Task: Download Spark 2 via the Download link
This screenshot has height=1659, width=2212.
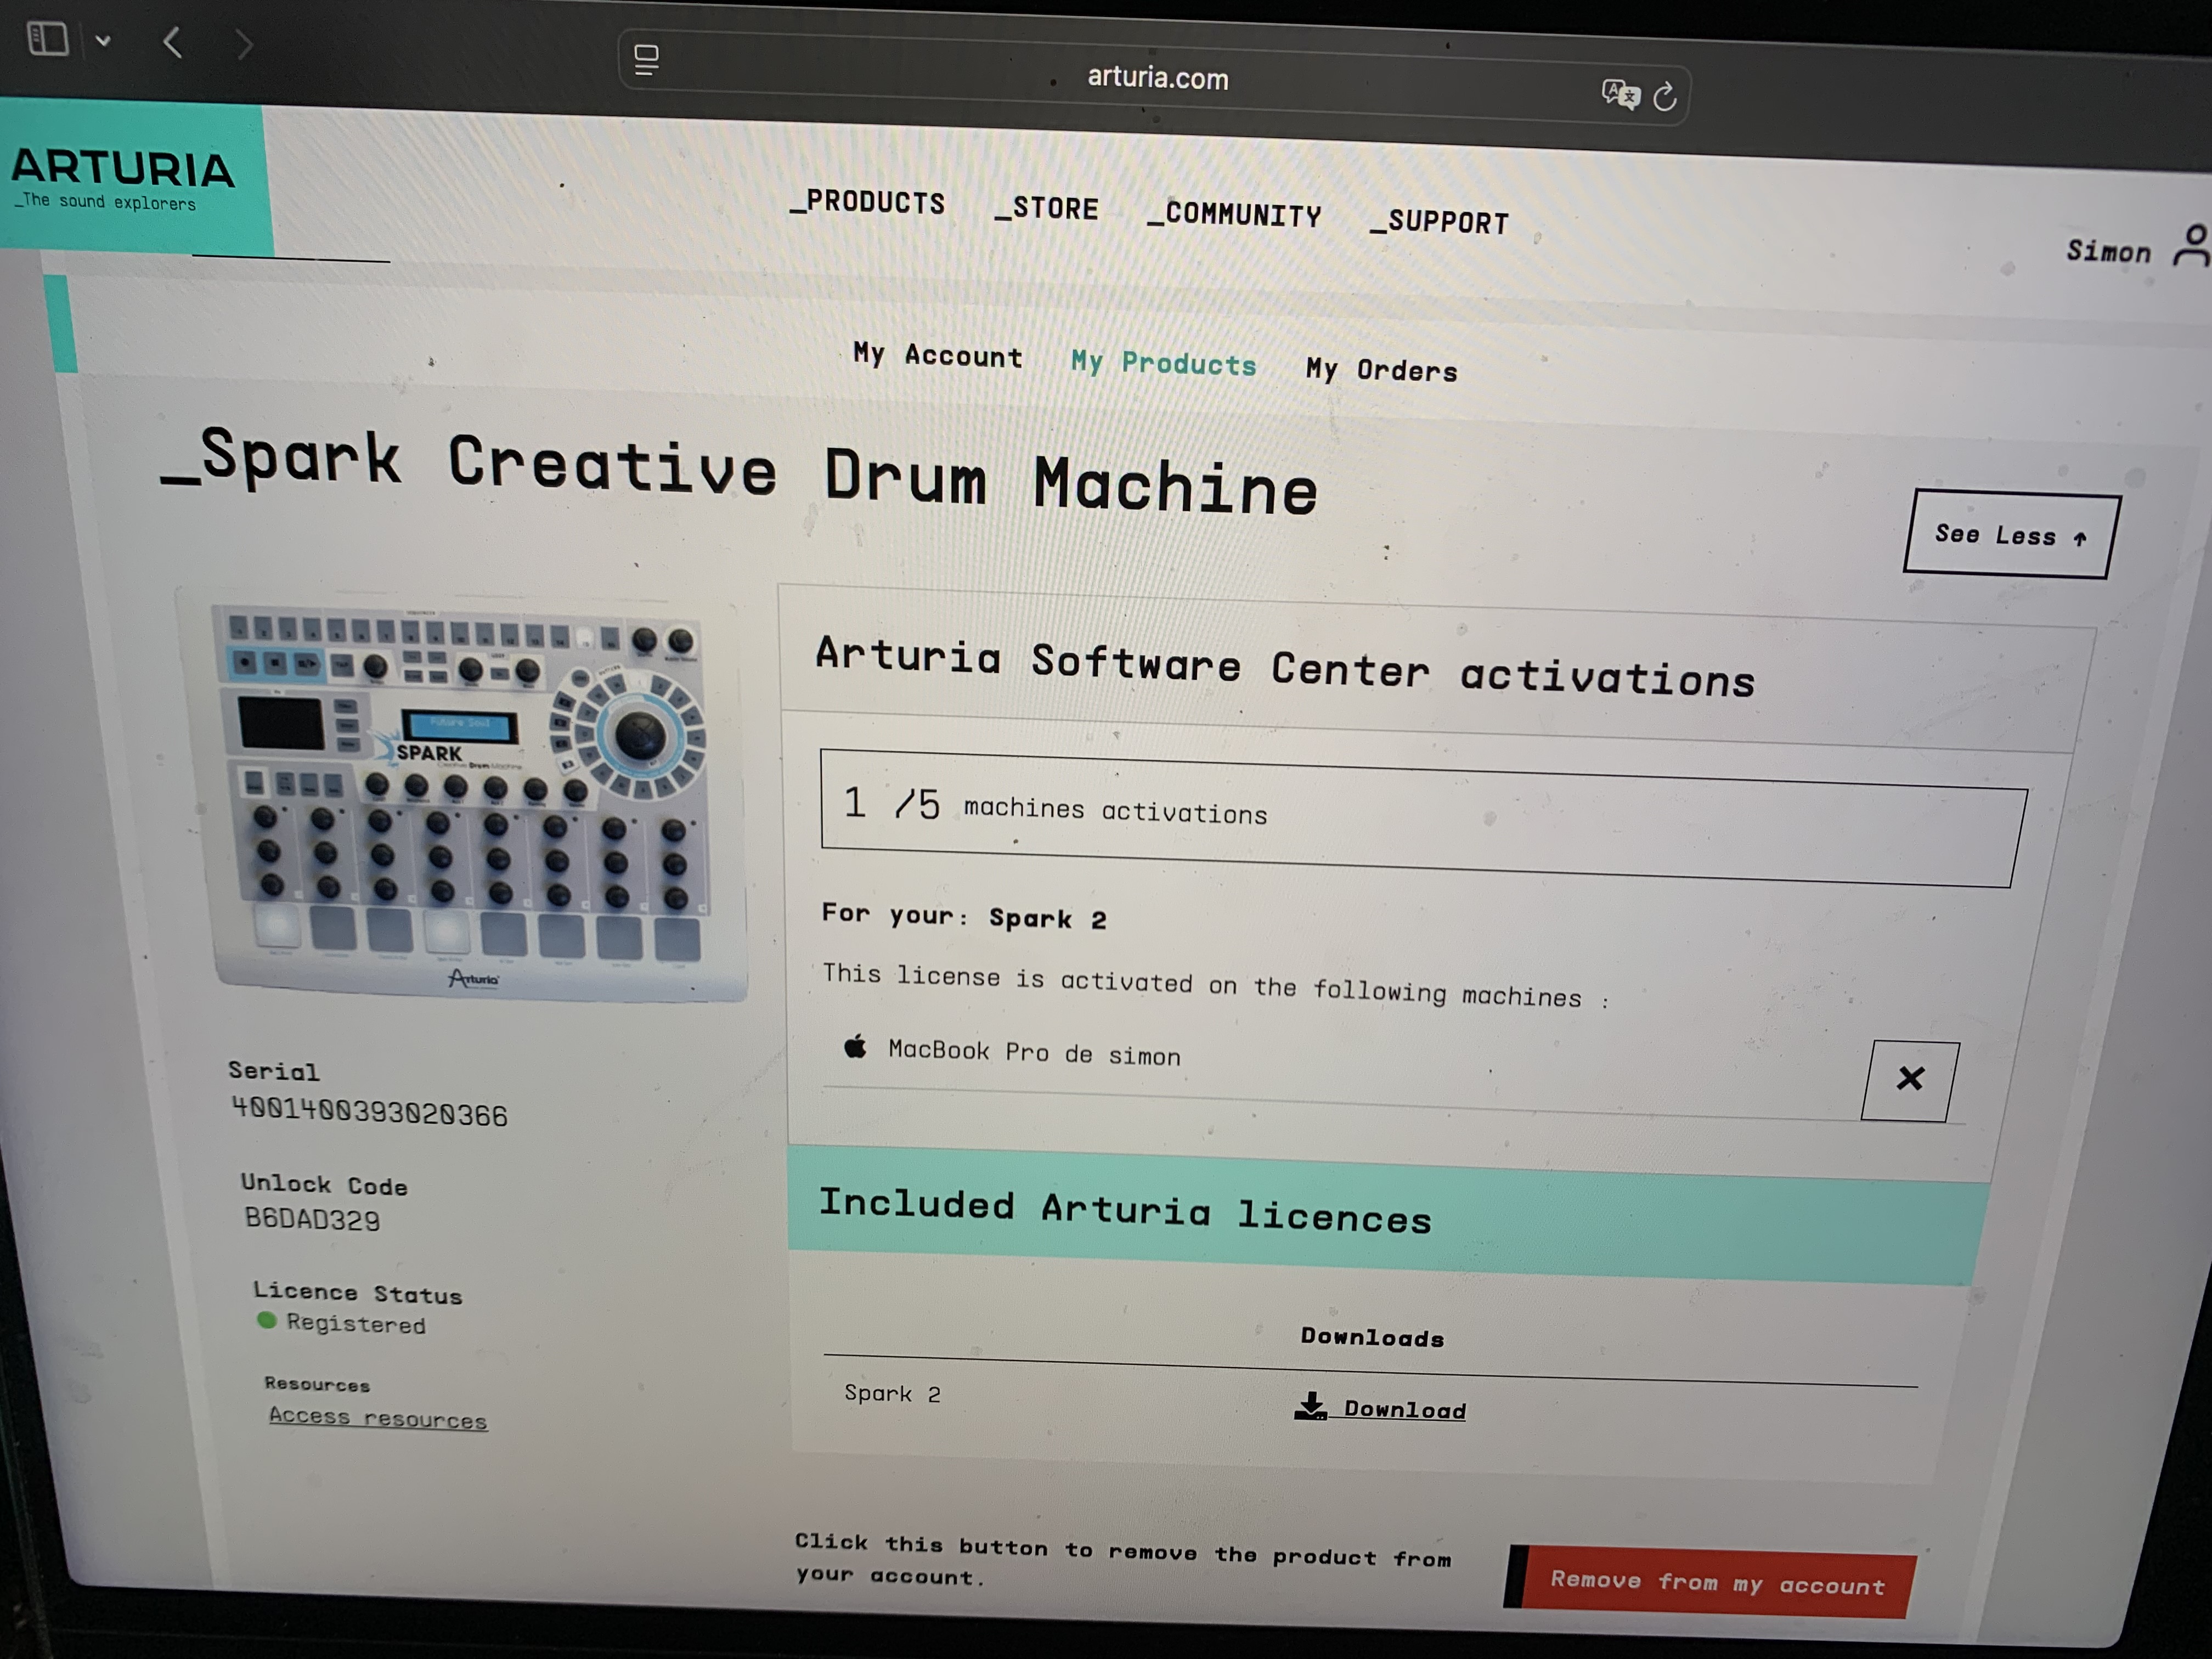Action: [1404, 1410]
